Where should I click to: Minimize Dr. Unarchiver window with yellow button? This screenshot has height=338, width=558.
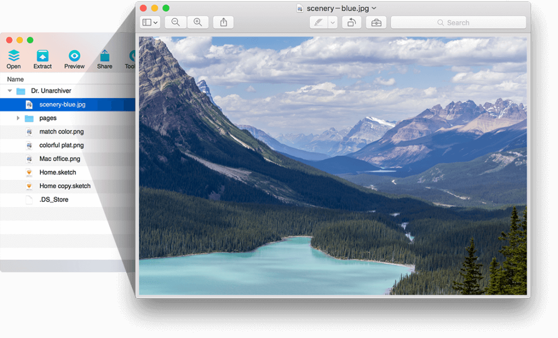20,40
